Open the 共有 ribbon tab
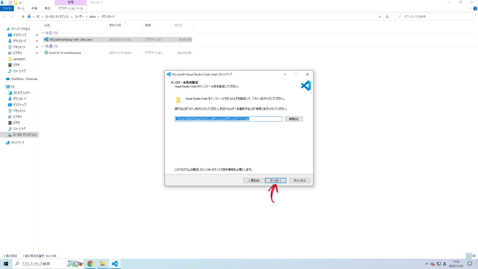 34,8
